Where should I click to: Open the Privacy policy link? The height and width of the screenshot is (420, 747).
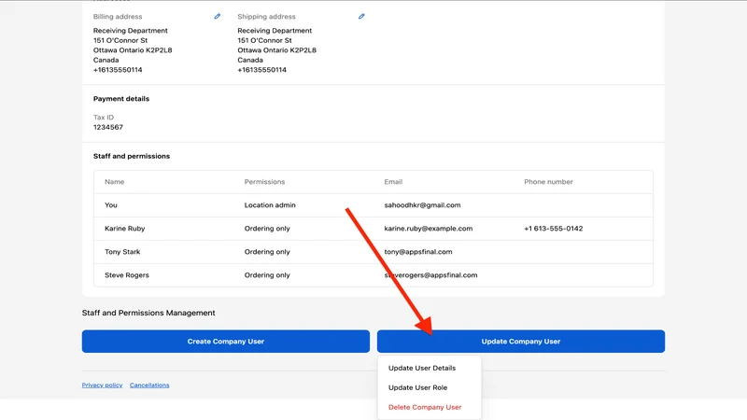102,385
